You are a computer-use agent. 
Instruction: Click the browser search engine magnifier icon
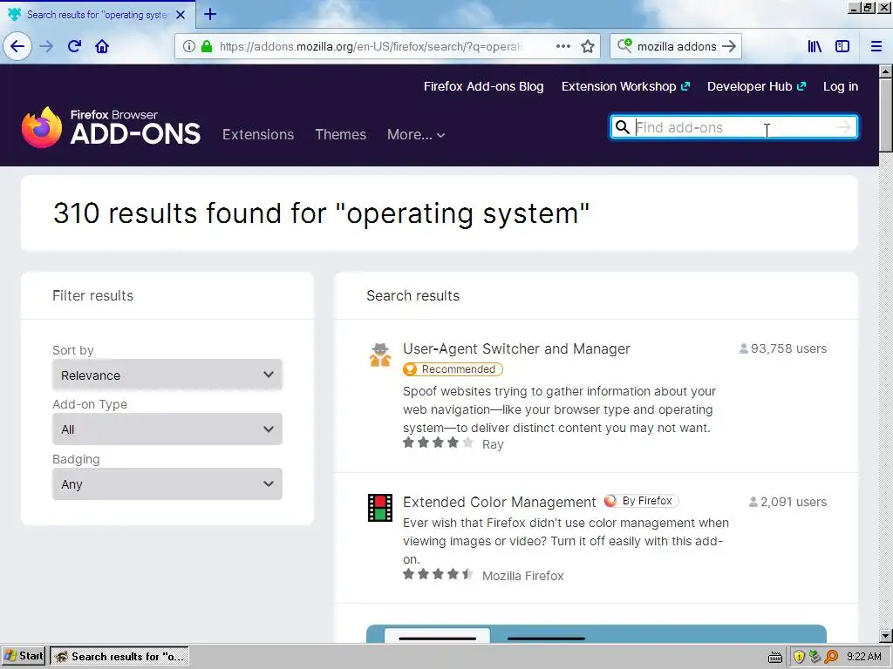(624, 46)
